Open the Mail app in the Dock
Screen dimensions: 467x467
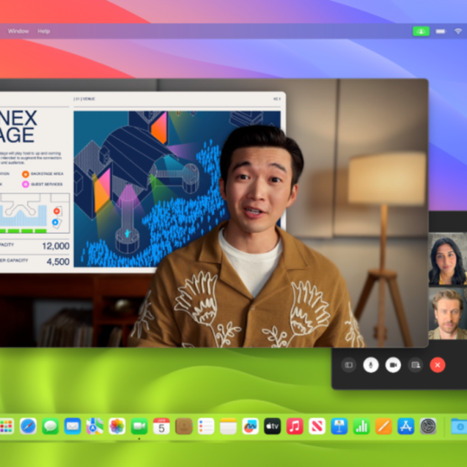click(73, 426)
